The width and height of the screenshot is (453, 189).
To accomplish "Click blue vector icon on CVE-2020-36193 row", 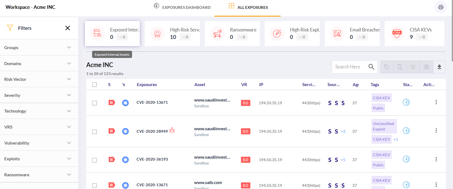I will pyautogui.click(x=125, y=160).
